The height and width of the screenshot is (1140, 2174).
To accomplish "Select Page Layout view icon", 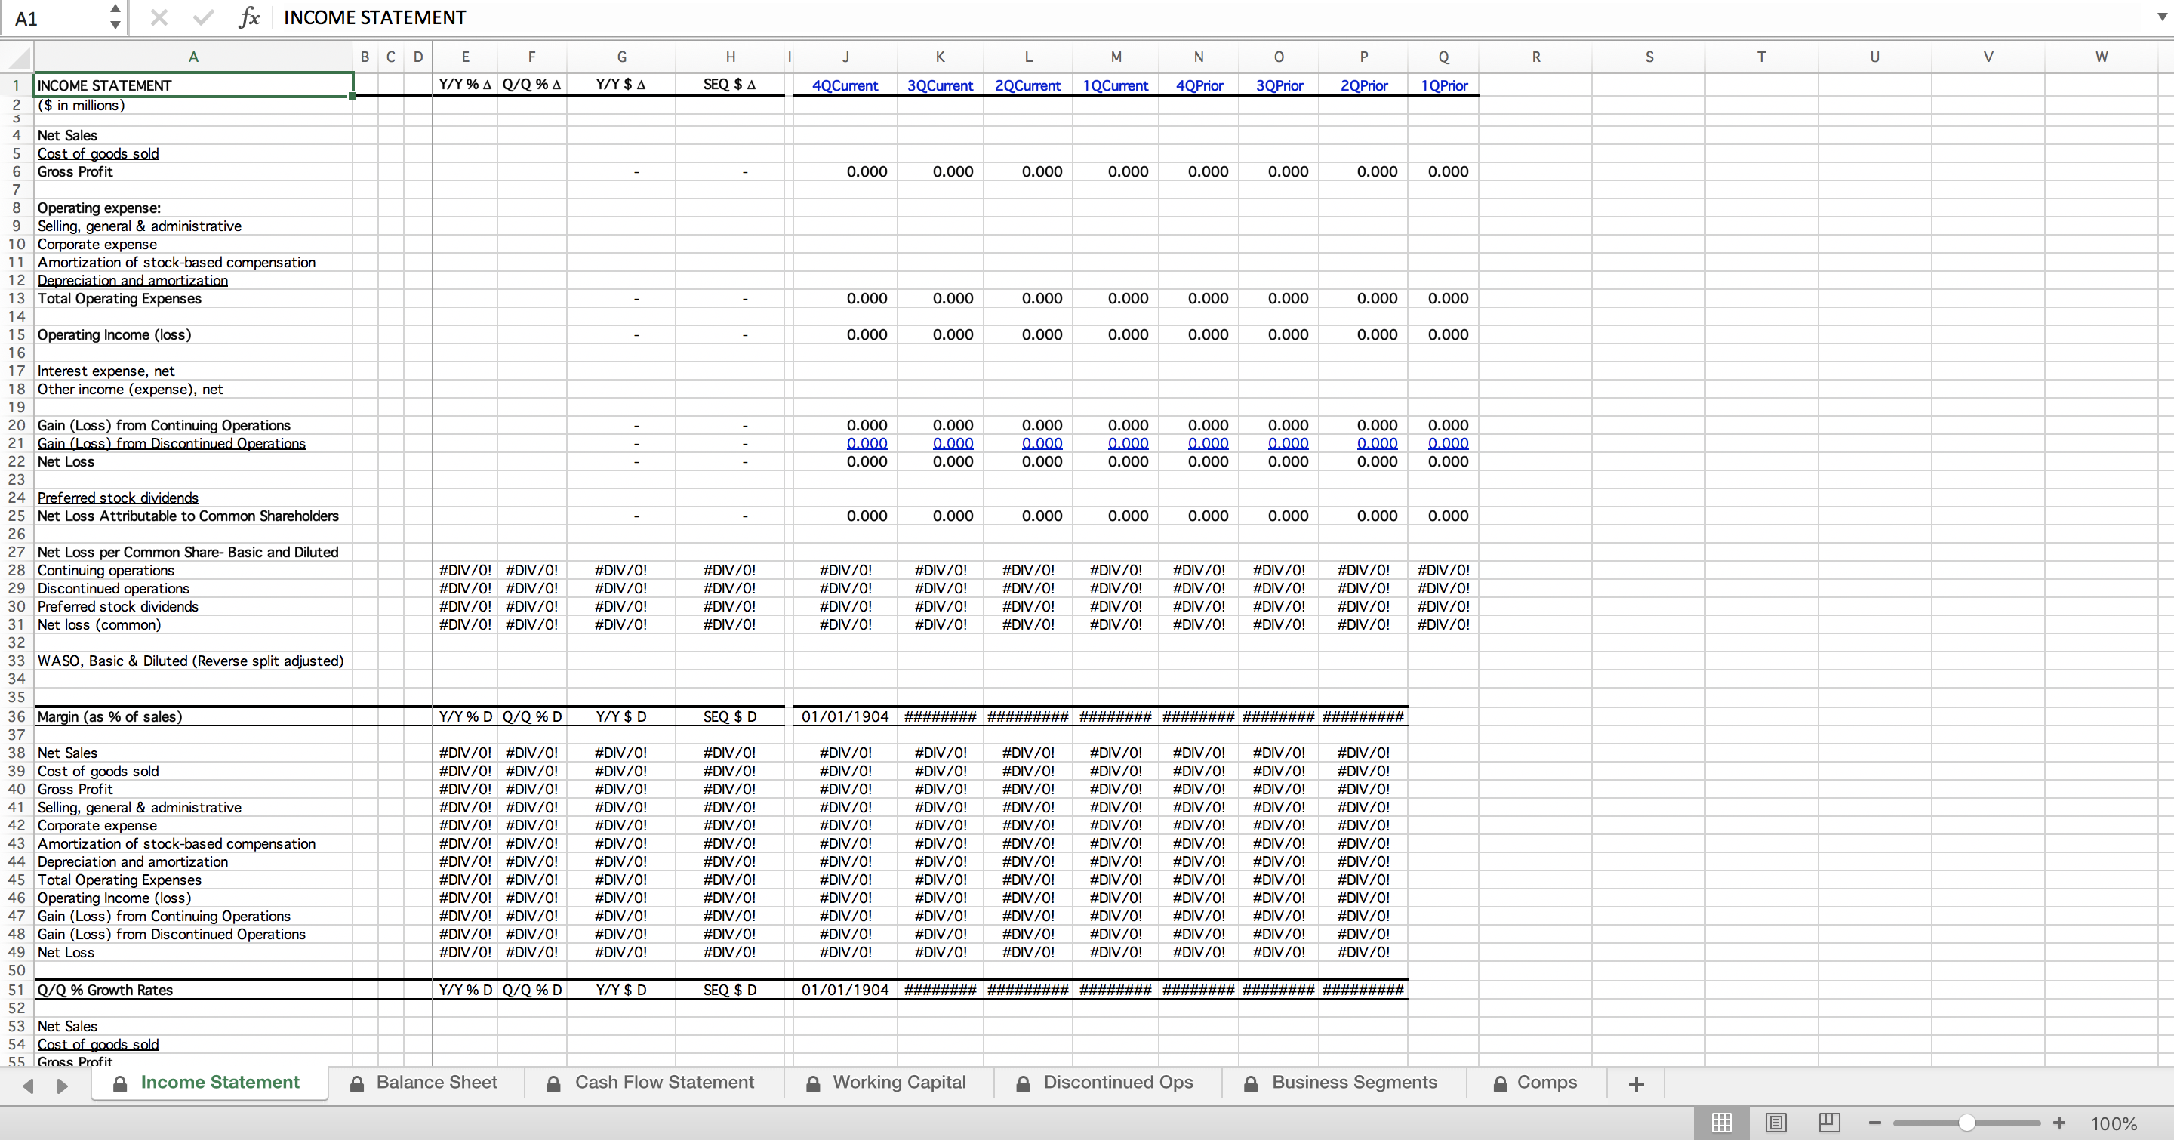I will click(x=1775, y=1123).
